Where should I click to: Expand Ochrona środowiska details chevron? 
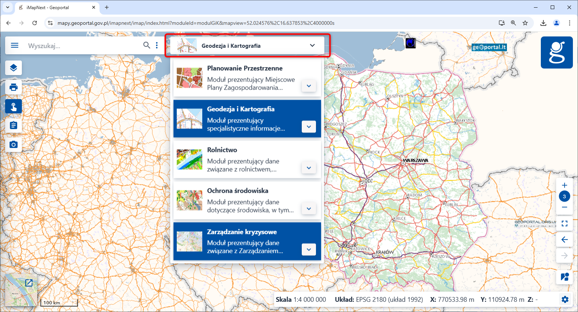(309, 209)
